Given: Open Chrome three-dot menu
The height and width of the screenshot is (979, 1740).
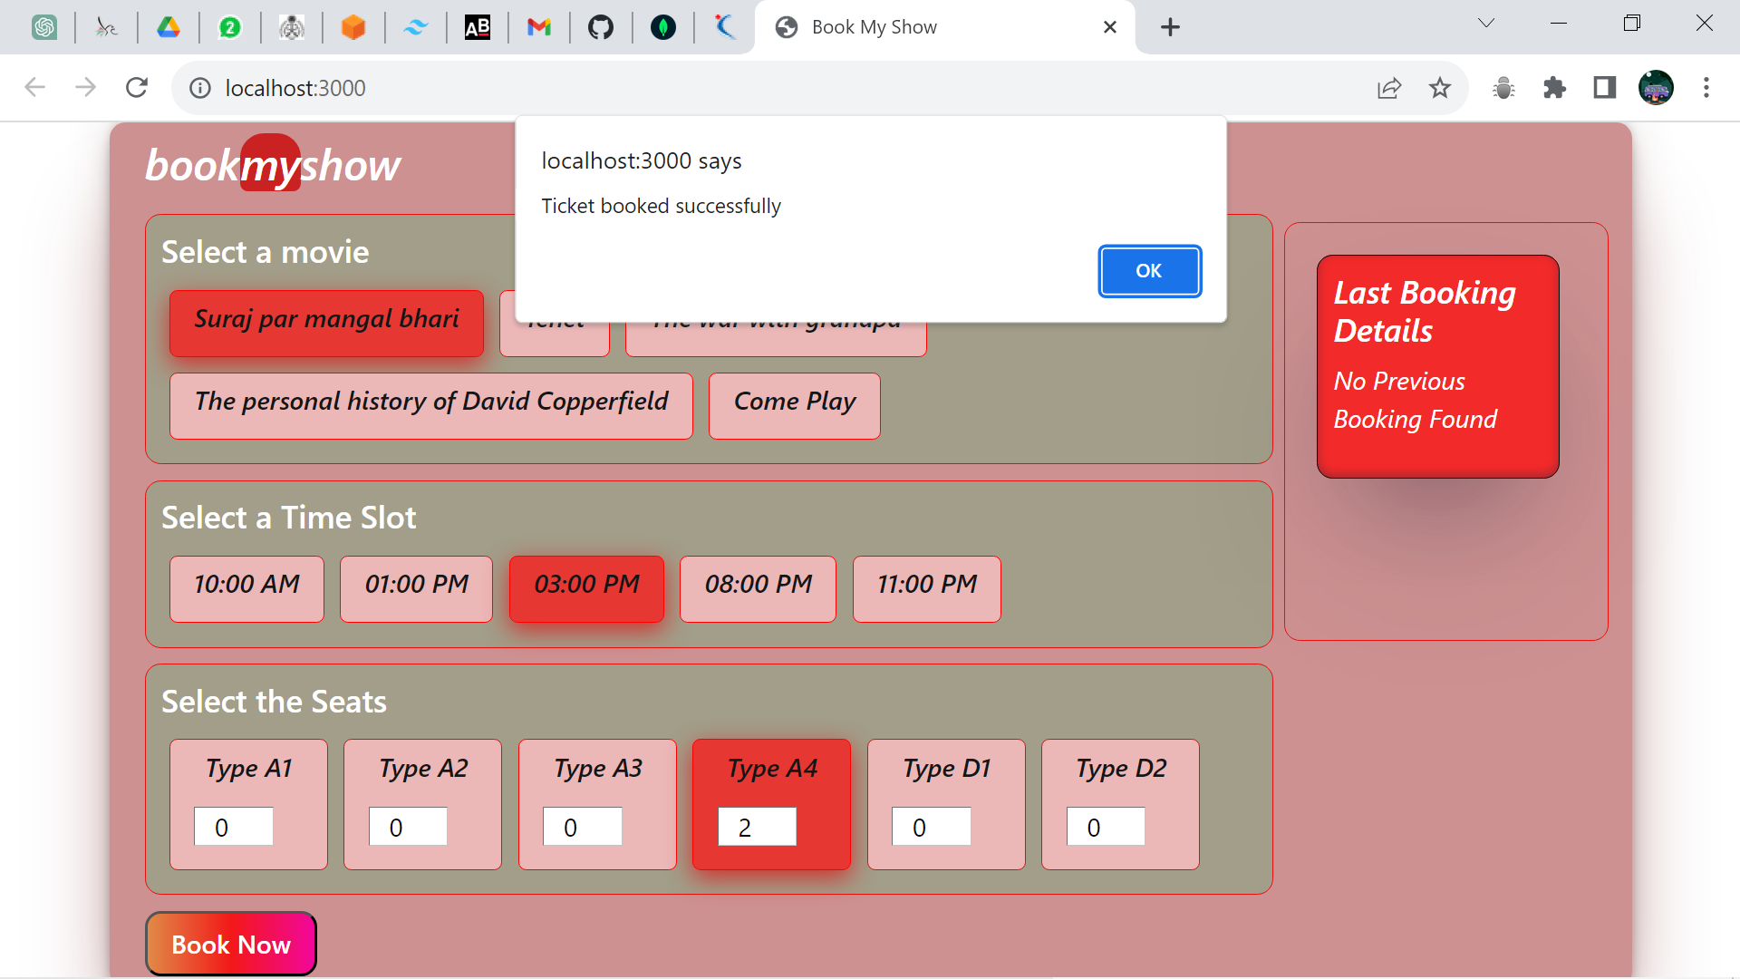Looking at the screenshot, I should coord(1706,88).
